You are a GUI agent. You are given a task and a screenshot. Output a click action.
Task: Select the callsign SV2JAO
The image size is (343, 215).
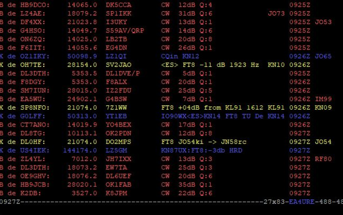118,65
